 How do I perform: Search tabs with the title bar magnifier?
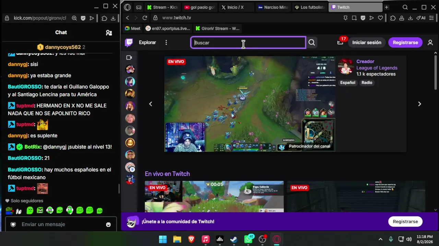(405, 7)
